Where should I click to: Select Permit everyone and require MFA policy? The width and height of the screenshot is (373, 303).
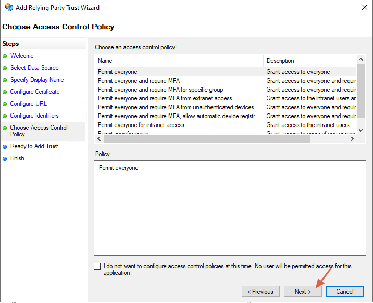tap(226, 81)
